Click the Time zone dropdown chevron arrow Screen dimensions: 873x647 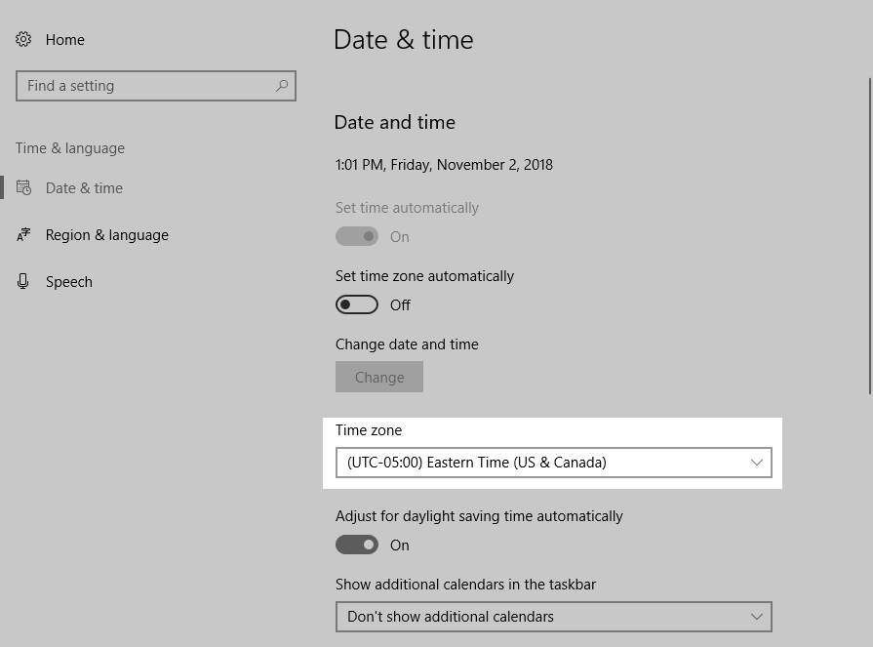tap(756, 463)
